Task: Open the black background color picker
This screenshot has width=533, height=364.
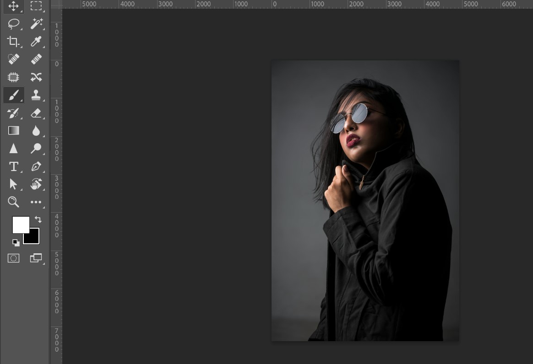Action: pos(34,239)
